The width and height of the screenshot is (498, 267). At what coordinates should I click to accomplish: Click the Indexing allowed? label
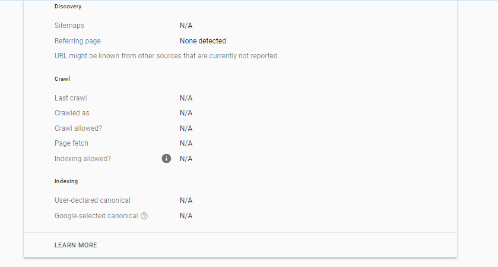tap(83, 159)
